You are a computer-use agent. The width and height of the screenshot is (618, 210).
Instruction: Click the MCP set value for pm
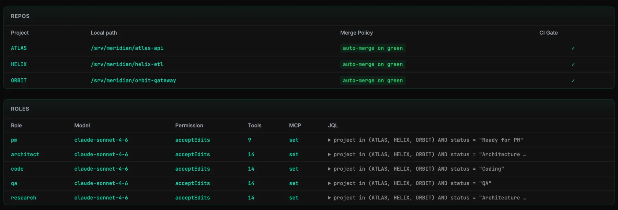click(x=294, y=140)
